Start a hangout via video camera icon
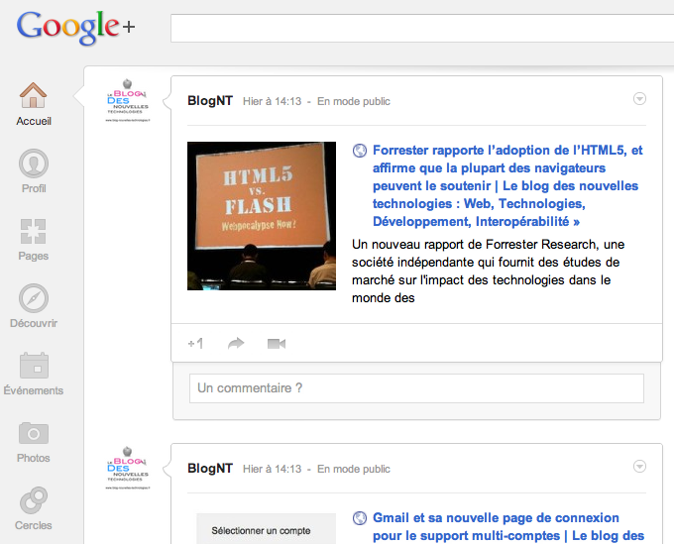Image resolution: width=674 pixels, height=544 pixels. [276, 344]
